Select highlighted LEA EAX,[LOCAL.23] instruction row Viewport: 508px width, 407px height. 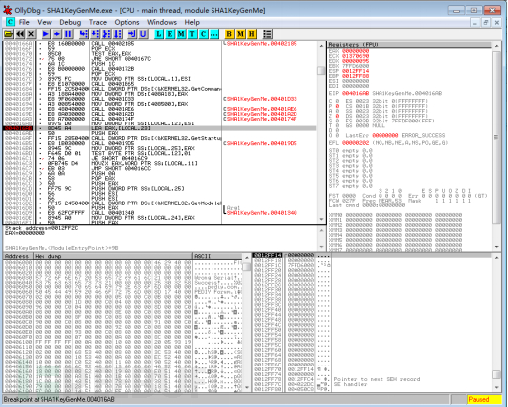[160, 128]
